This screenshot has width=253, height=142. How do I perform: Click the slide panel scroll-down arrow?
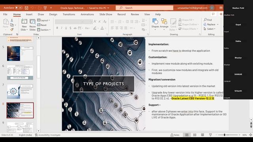[x=38, y=131]
